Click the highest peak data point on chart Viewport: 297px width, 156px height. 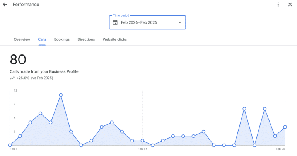(61, 95)
